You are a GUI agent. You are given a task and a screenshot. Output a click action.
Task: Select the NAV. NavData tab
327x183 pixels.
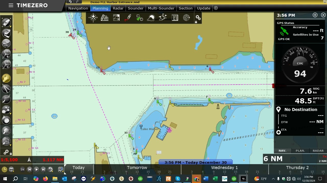282,151
